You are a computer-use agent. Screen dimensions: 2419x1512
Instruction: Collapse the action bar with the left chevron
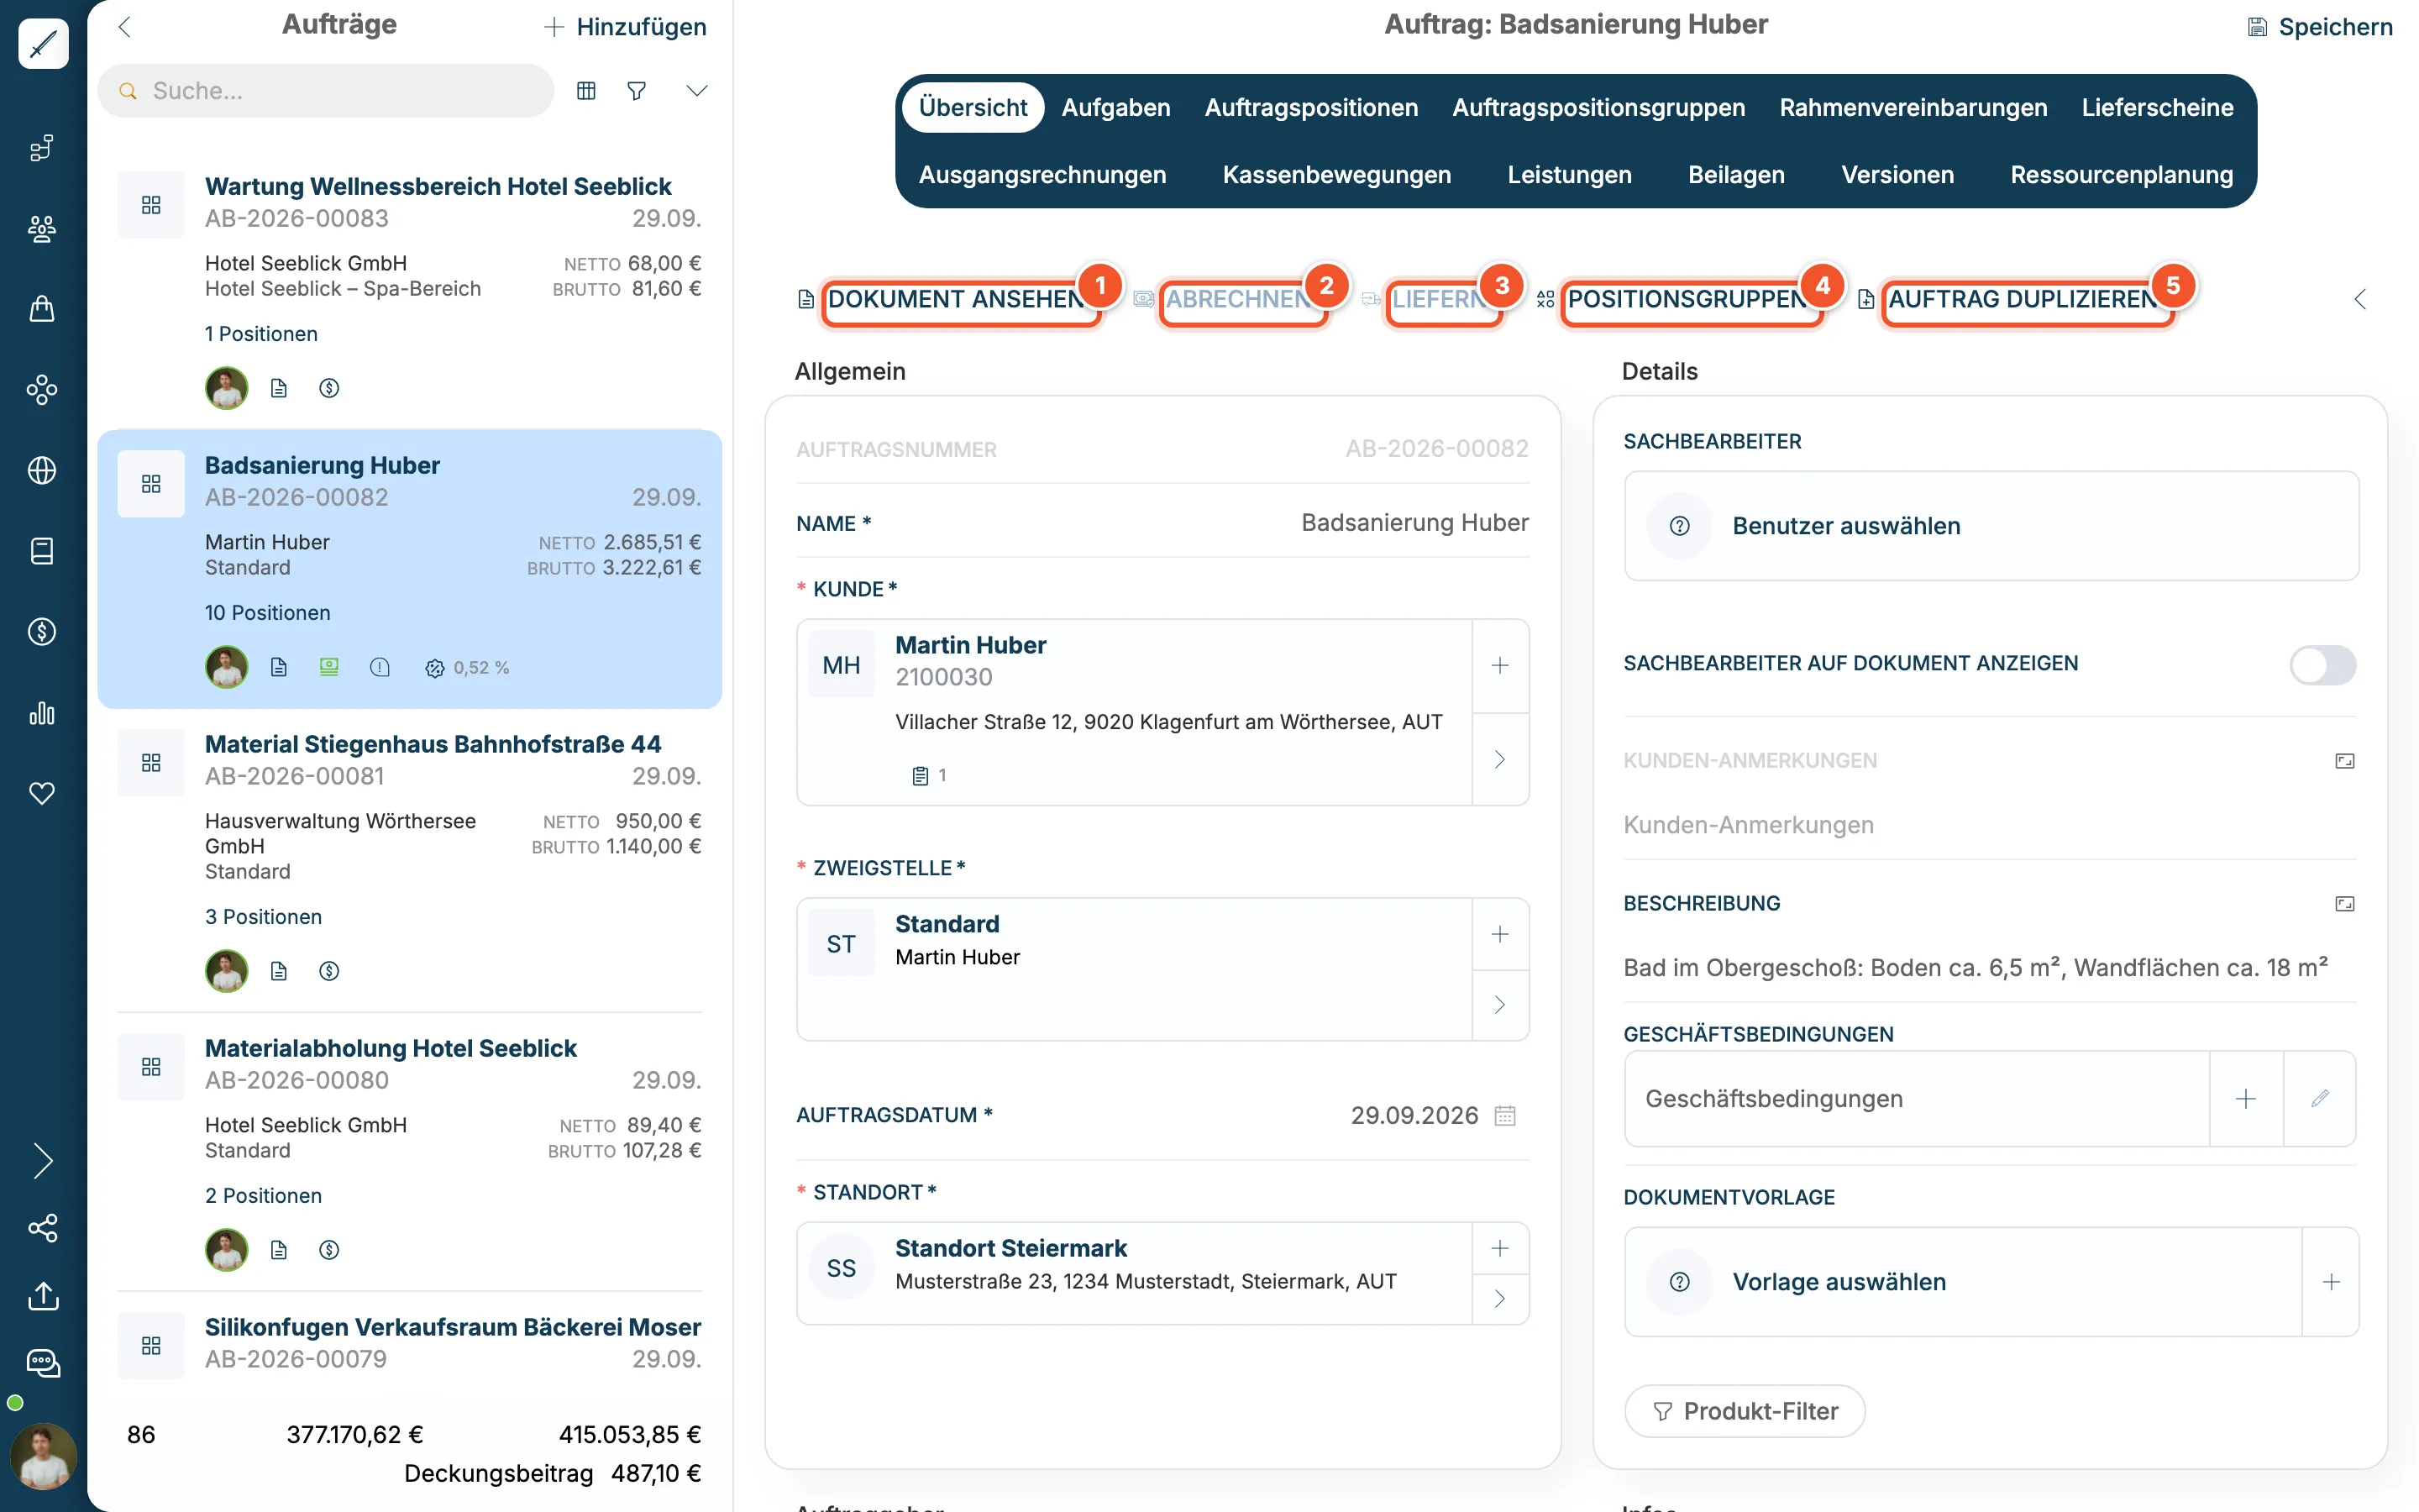click(2359, 299)
